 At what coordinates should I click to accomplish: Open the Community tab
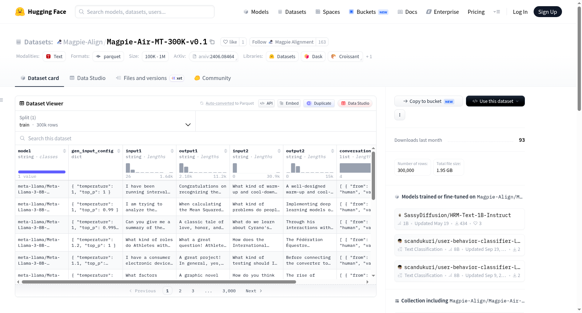(212, 78)
